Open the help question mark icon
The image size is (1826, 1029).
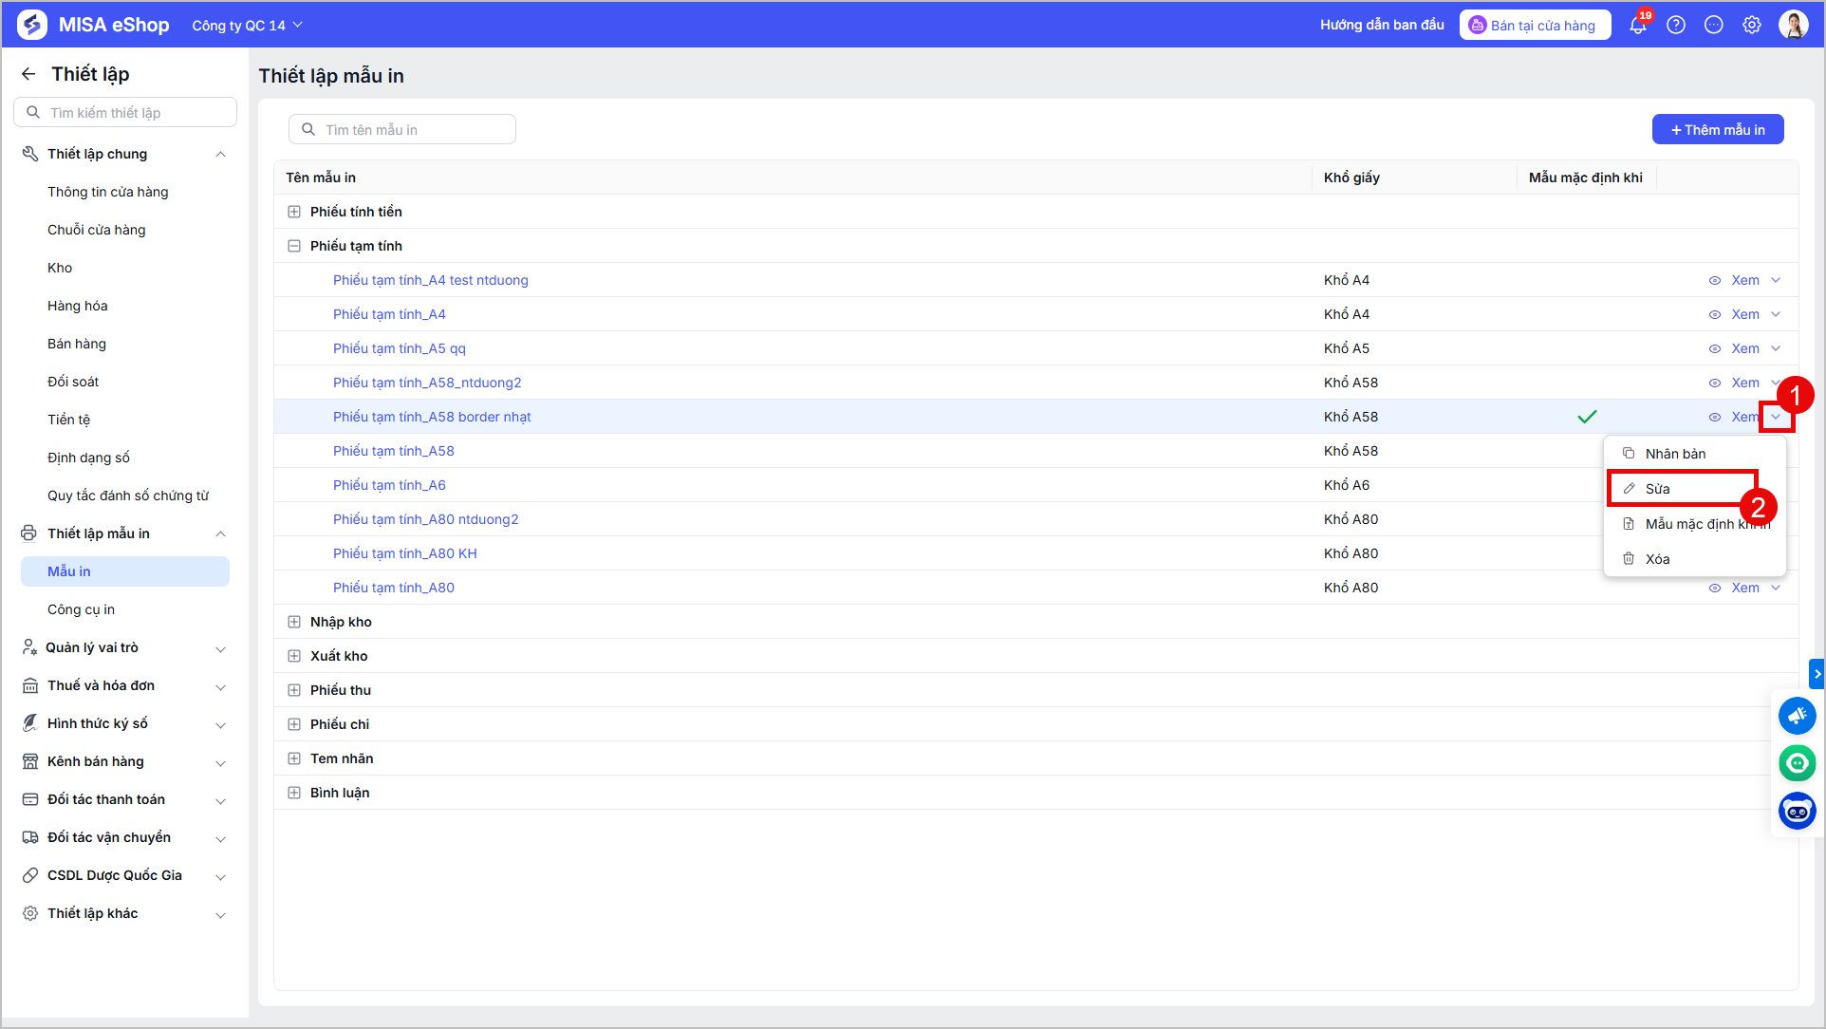[x=1676, y=26]
